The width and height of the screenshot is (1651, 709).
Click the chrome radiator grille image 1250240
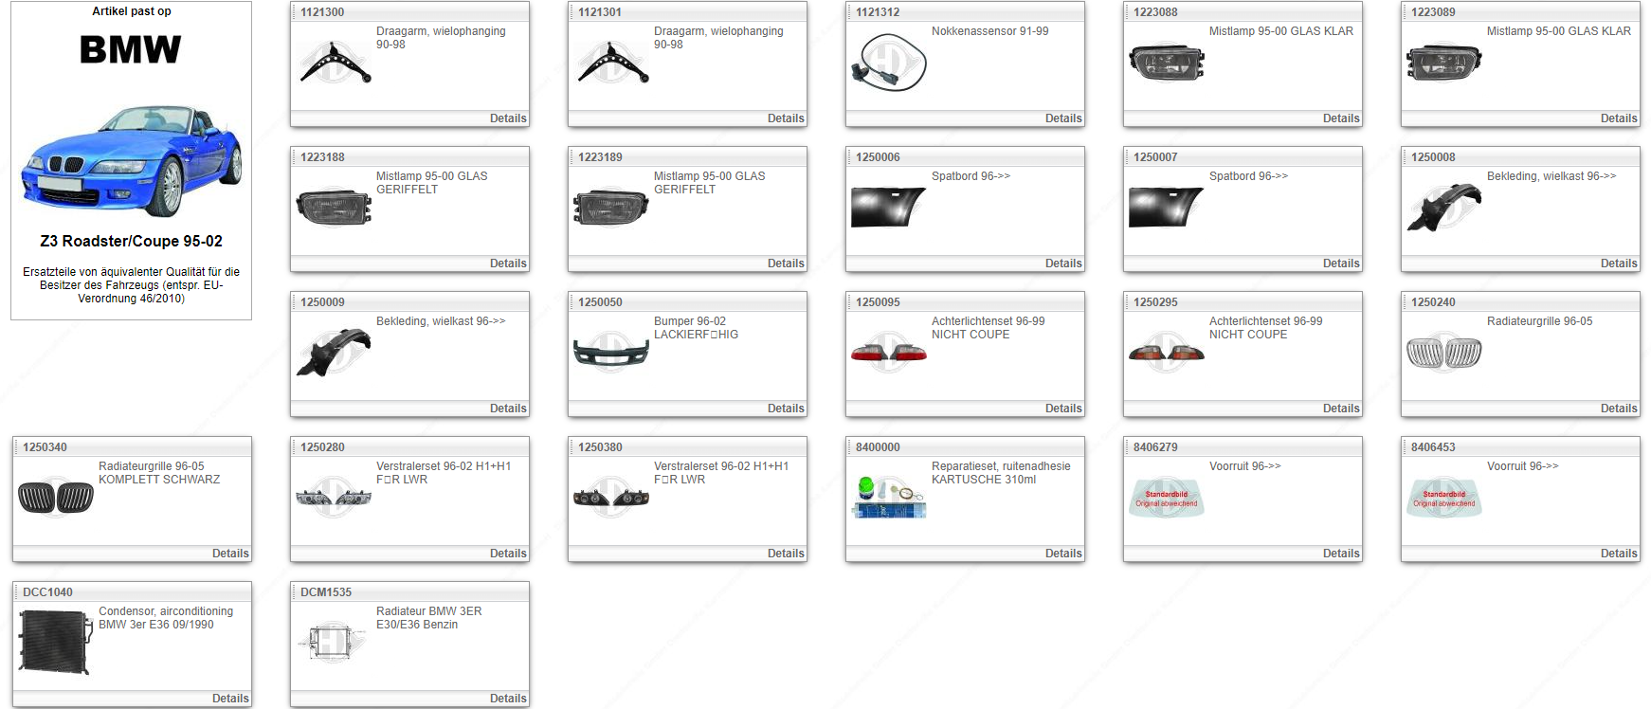click(1443, 353)
